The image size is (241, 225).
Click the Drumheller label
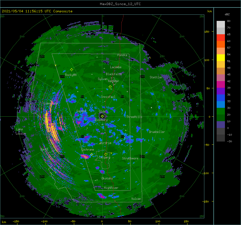(x=157, y=132)
